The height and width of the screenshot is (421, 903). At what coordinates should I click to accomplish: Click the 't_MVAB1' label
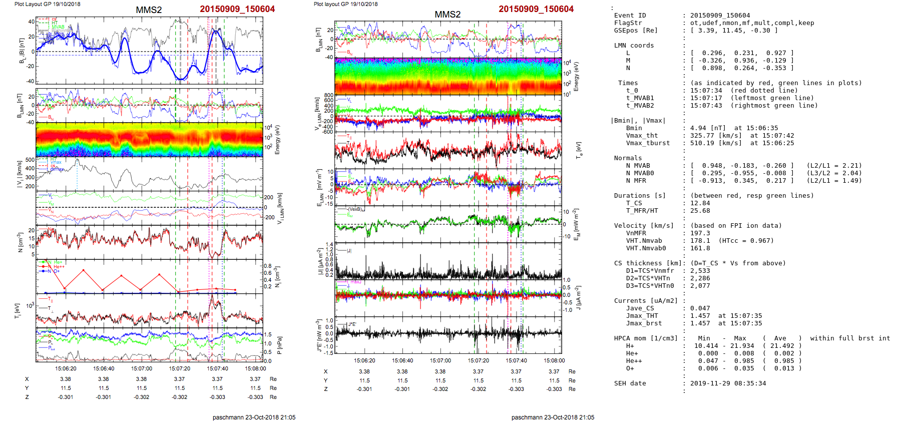point(640,98)
